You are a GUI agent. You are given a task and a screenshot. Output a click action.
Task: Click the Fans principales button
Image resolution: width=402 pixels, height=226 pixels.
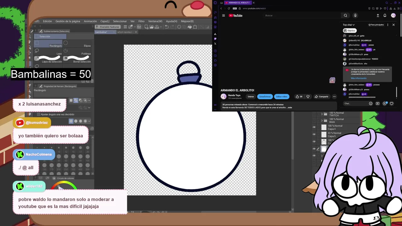pos(376,25)
